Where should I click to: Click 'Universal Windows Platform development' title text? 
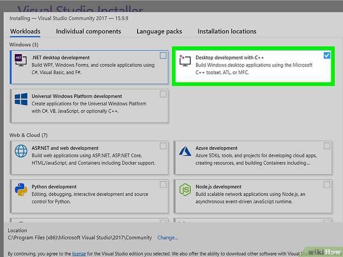pos(77,96)
